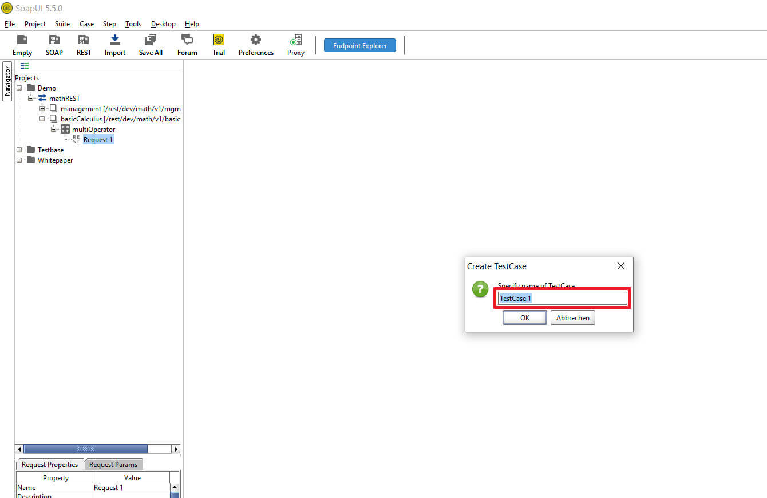
Task: Create new SOAP project
Action: (54, 45)
